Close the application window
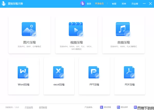 [150, 4]
